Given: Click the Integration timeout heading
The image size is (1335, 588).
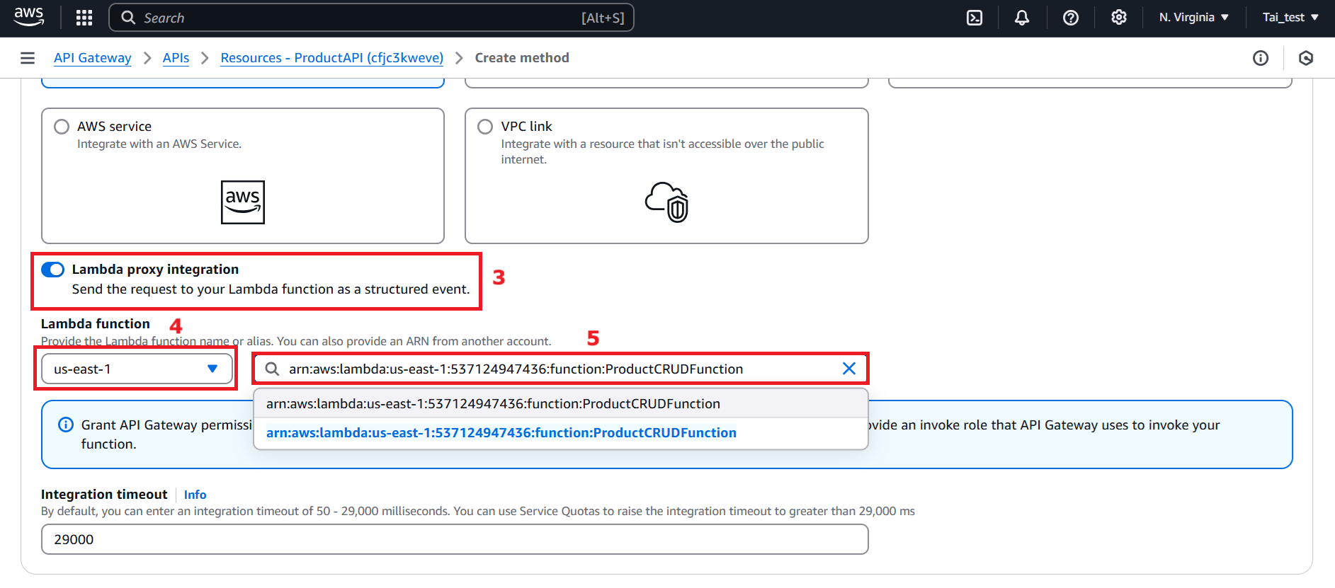Looking at the screenshot, I should pos(104,495).
